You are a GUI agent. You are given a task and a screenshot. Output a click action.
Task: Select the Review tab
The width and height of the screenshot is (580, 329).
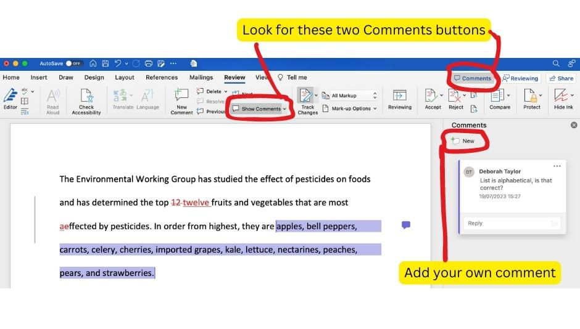pyautogui.click(x=234, y=78)
